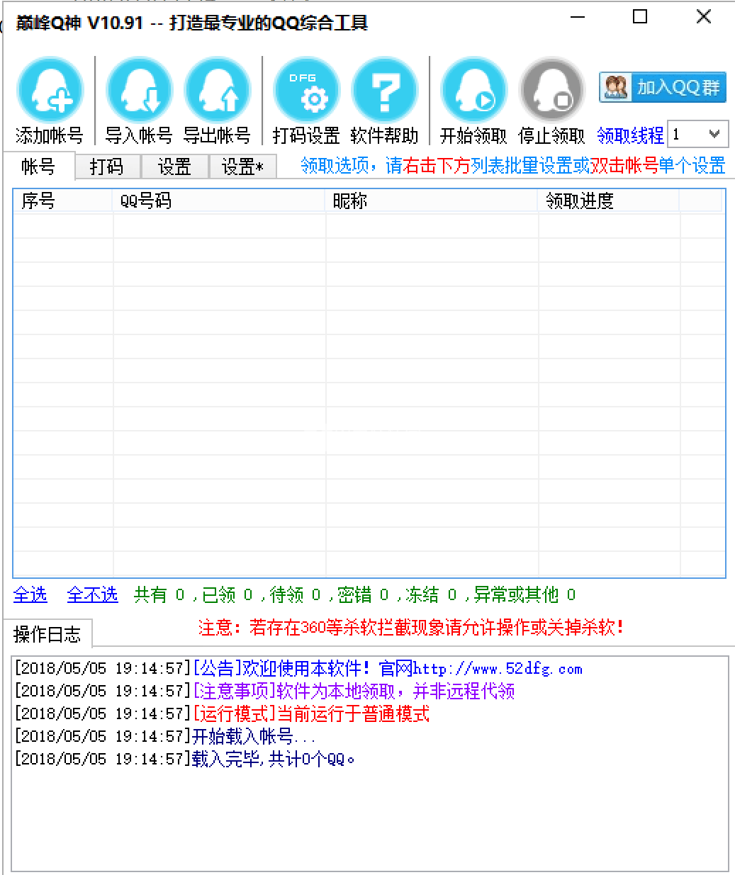Click the [注意事项] log entry

(264, 691)
